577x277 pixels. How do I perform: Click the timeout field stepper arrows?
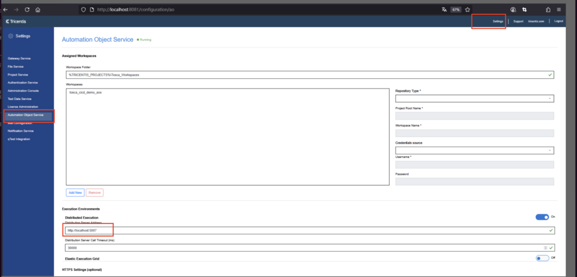point(545,248)
